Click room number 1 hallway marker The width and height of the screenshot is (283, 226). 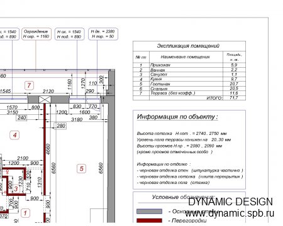25,213
